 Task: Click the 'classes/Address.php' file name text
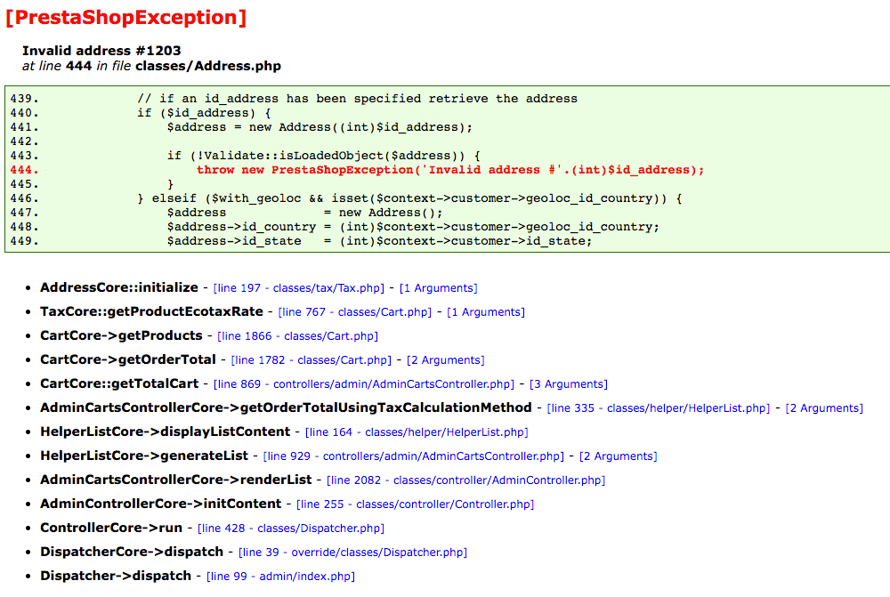click(x=208, y=66)
